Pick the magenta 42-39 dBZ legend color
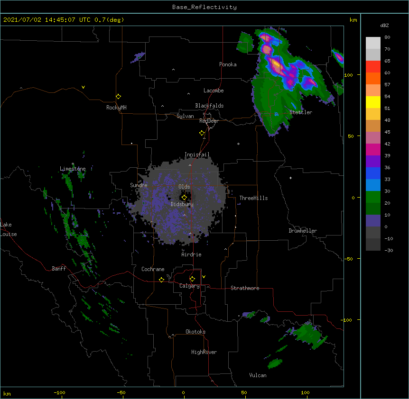This screenshot has height=399, width=409. coord(373,149)
